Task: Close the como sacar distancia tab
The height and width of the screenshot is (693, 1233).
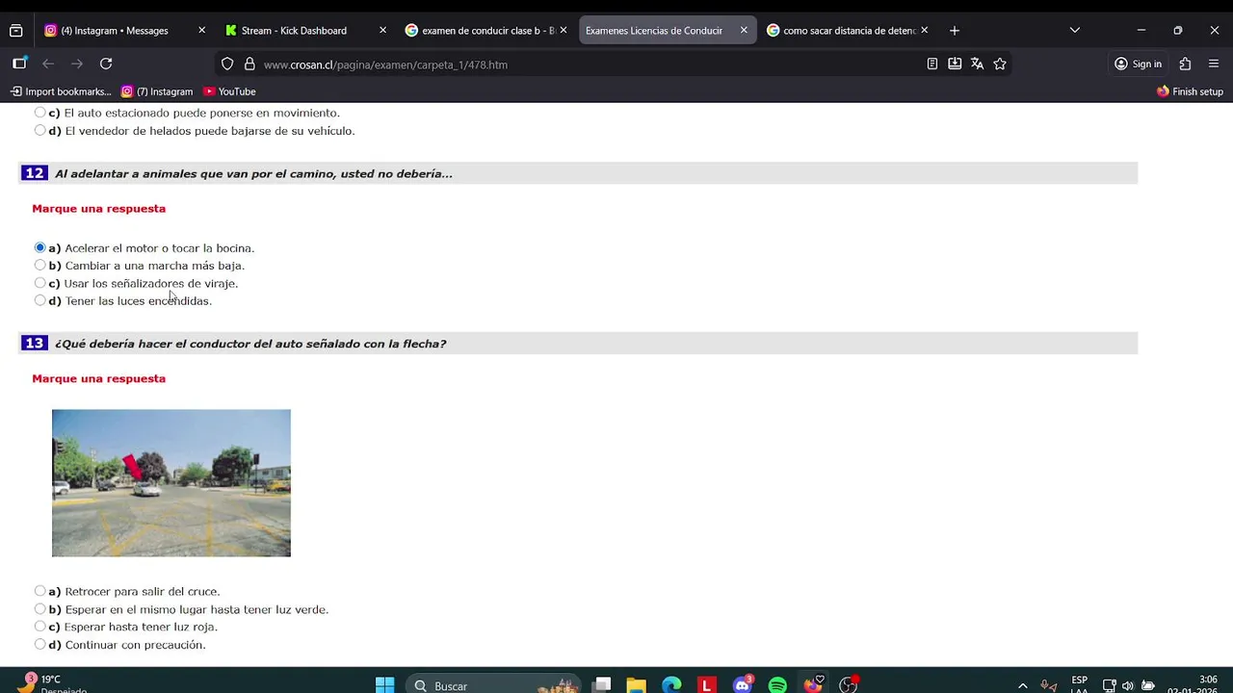Action: click(x=925, y=31)
